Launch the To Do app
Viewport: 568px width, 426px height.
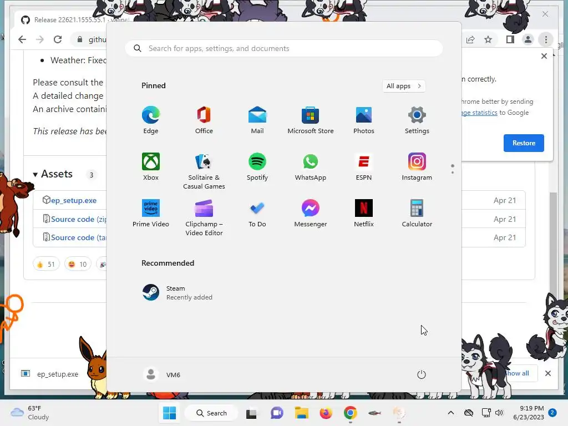pos(257,214)
